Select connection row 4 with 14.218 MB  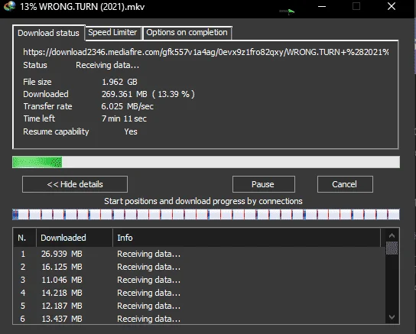(199, 293)
